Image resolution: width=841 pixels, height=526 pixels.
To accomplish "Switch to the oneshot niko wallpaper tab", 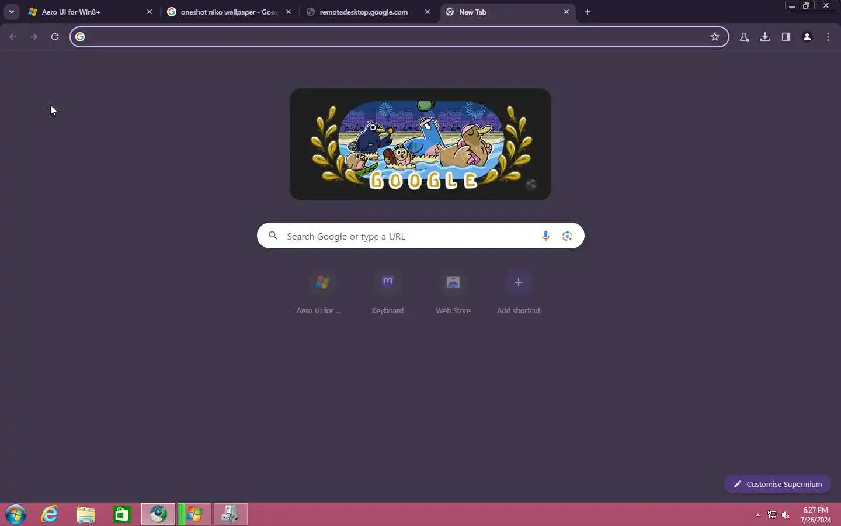I will coord(228,12).
